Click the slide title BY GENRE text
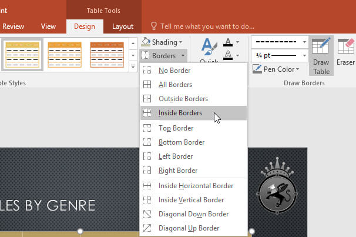This screenshot has height=237, width=356. point(60,205)
